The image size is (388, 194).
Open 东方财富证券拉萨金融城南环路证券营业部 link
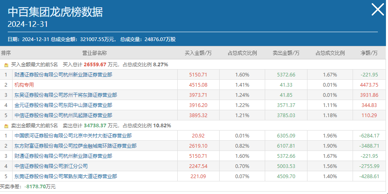pos(76,146)
